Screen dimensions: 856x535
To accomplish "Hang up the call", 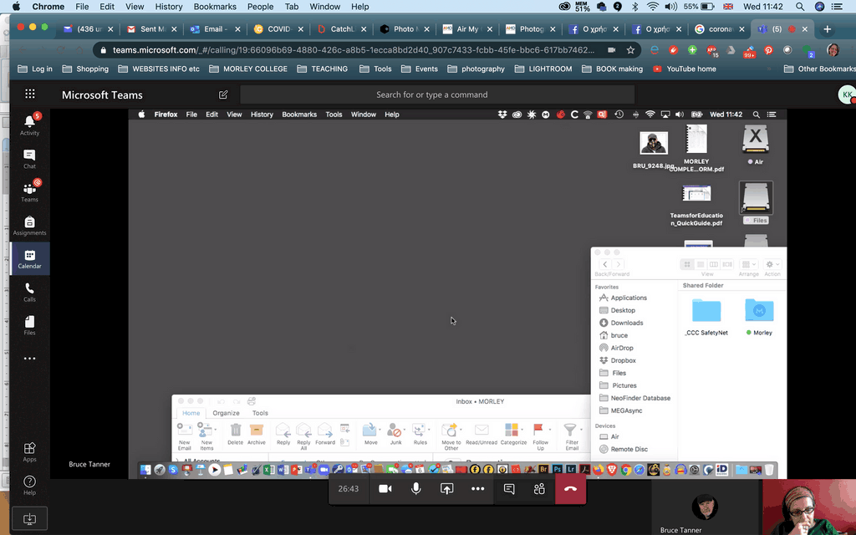I will (x=570, y=489).
